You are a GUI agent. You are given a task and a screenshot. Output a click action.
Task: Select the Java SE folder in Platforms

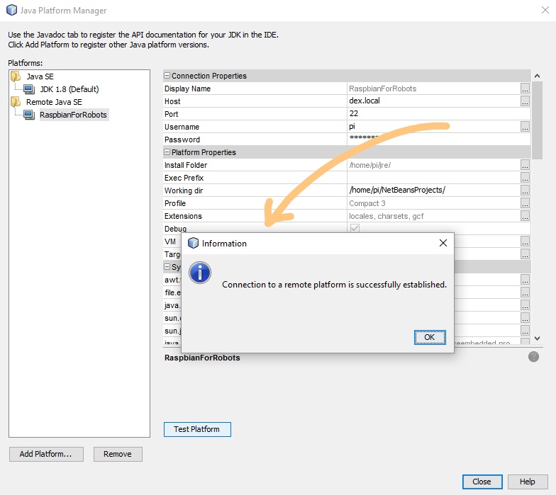coord(40,76)
